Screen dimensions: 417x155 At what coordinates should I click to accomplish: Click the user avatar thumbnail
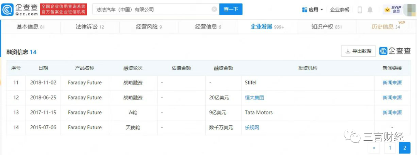click(409, 10)
